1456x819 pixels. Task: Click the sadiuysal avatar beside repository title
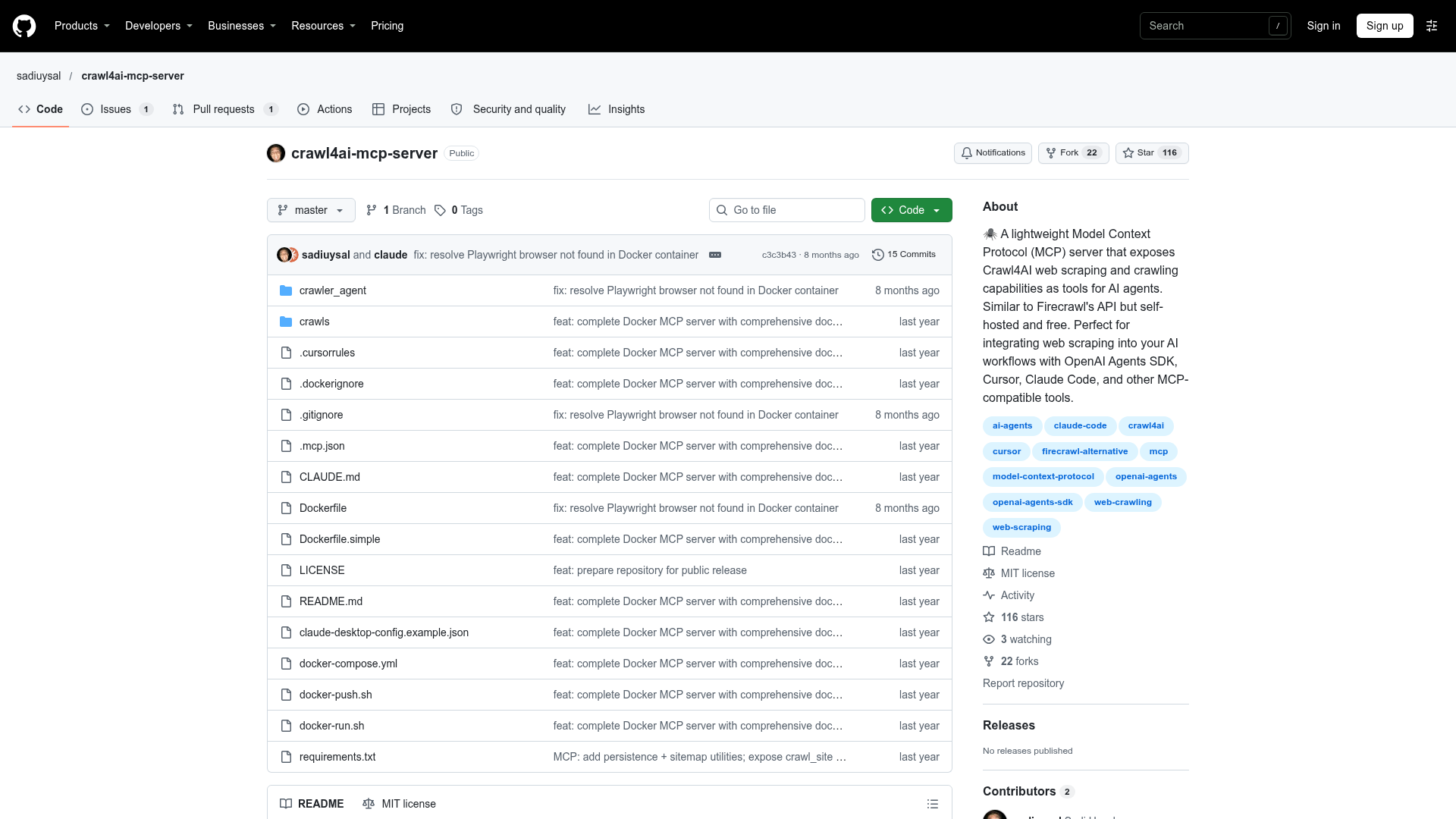(x=276, y=153)
